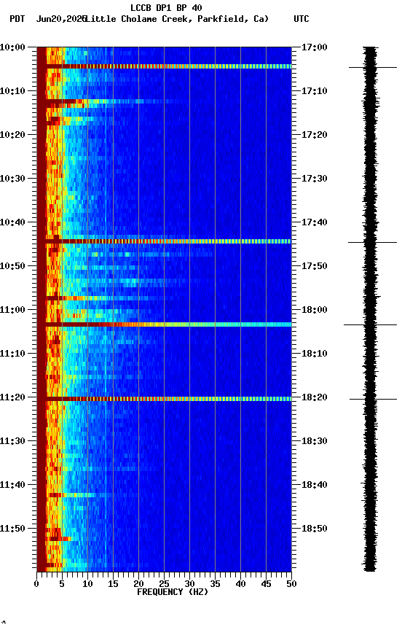This screenshot has height=630, width=402.
Task: Click the '10:20' PDT time label
Action: pyautogui.click(x=12, y=135)
